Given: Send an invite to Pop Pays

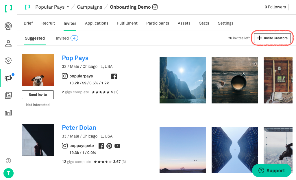Looking at the screenshot, I should (x=38, y=94).
